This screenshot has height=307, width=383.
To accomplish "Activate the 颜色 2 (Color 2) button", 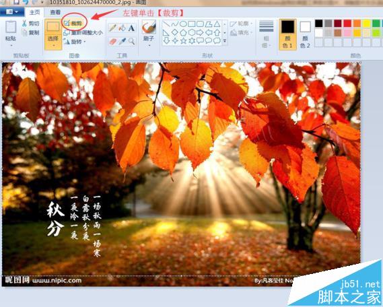I will pyautogui.click(x=305, y=34).
